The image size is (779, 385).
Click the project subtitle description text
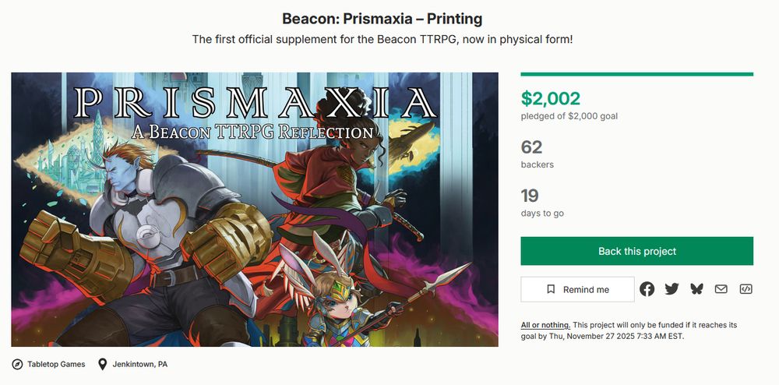(382, 39)
